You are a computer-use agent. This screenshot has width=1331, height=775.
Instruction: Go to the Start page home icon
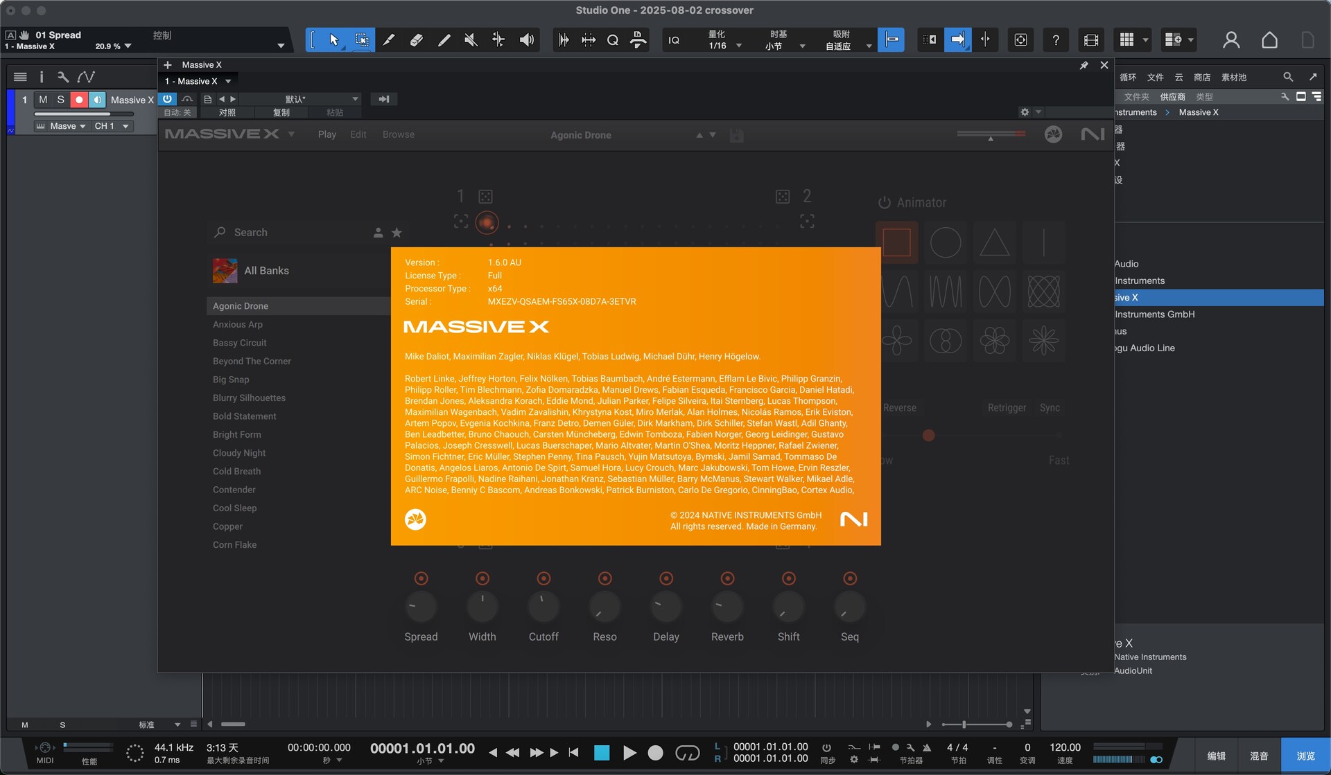pyautogui.click(x=1269, y=40)
